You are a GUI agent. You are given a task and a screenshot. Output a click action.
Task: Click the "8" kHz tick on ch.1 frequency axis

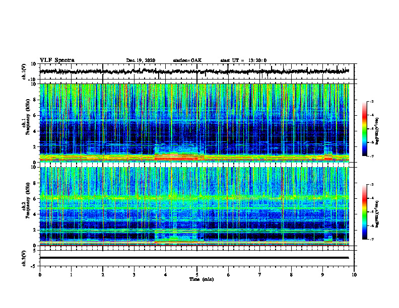pyautogui.click(x=35, y=100)
